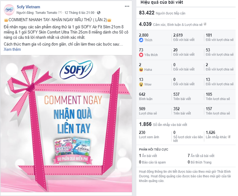Open the post timestamp 12 Tháng 6 lúc 21:00

click(x=79, y=13)
